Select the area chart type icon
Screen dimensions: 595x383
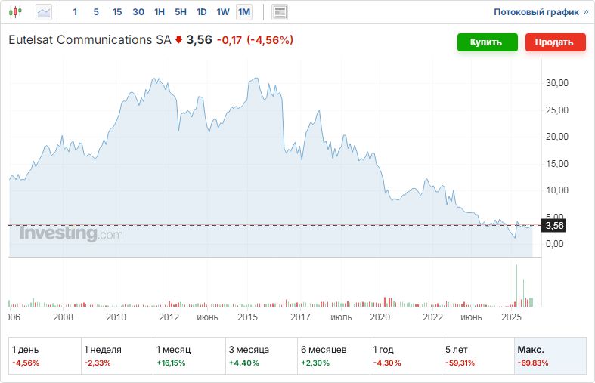coord(44,12)
